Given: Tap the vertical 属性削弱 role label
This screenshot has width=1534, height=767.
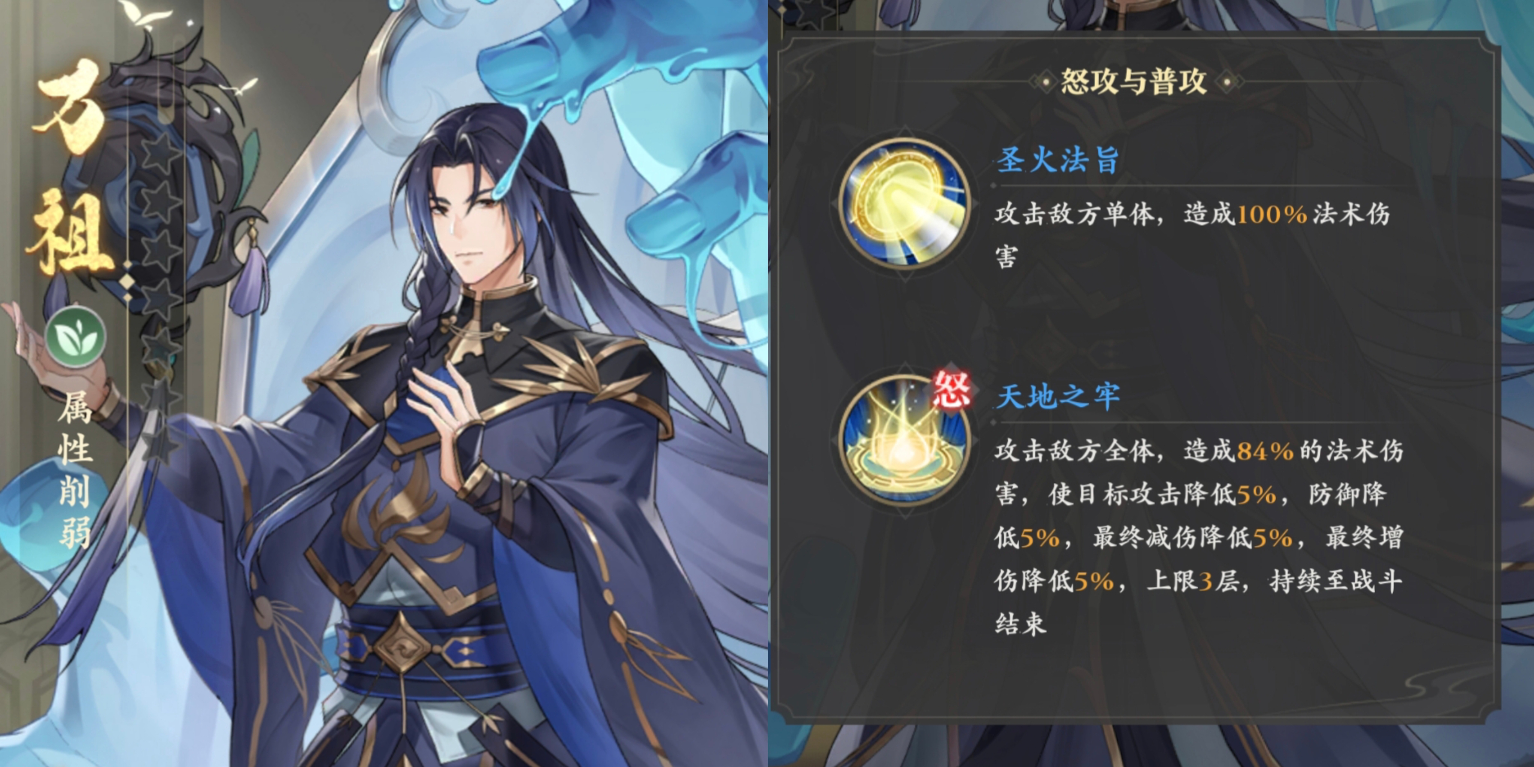Looking at the screenshot, I should 76,470.
